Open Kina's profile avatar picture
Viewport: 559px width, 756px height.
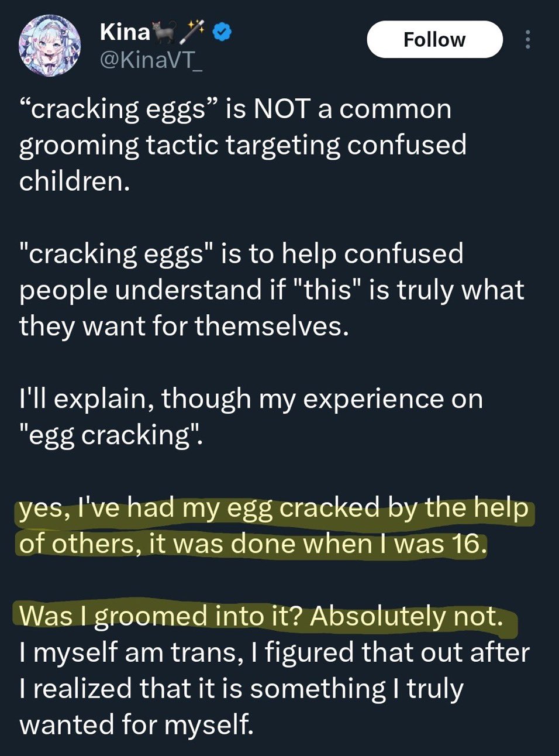coord(50,46)
